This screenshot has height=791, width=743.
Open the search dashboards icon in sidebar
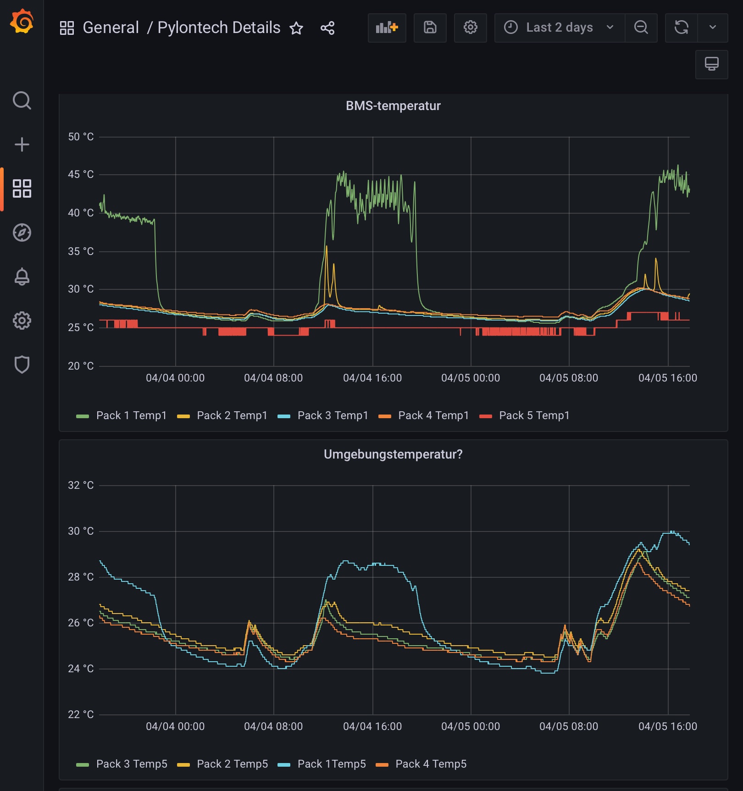(22, 100)
